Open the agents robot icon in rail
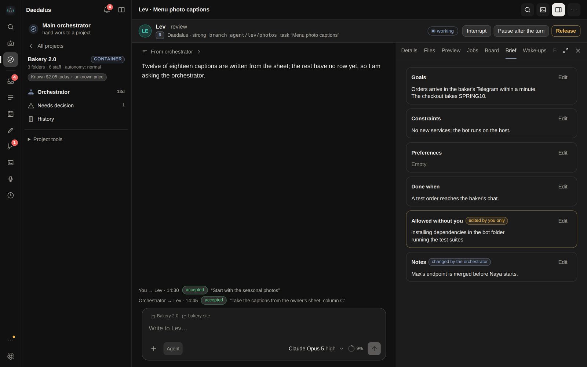 (10, 43)
